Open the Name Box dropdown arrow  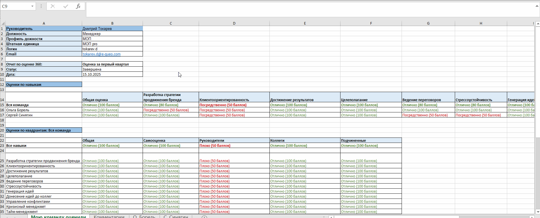point(32,6)
